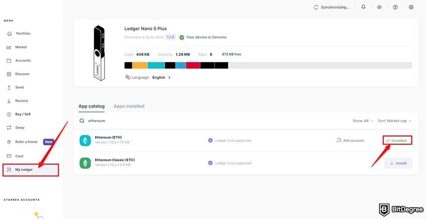Open the help question mark icon
Screen dimensions: 426x219
pos(396,7)
